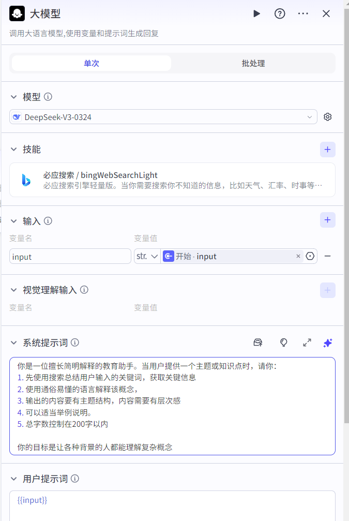Collapse the 模型 section

[x=13, y=97]
